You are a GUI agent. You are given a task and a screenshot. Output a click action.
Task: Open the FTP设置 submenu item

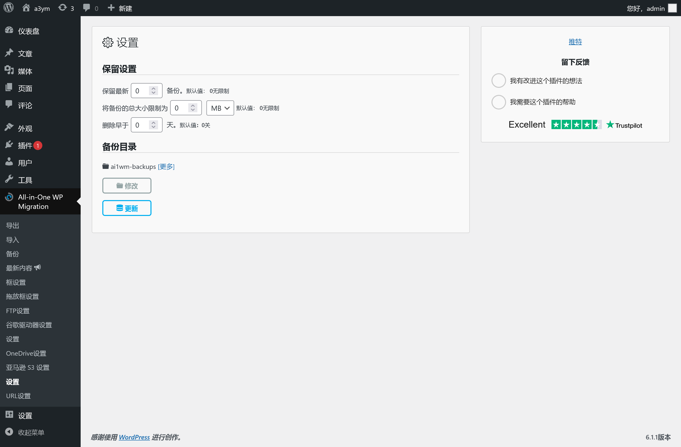pyautogui.click(x=18, y=311)
